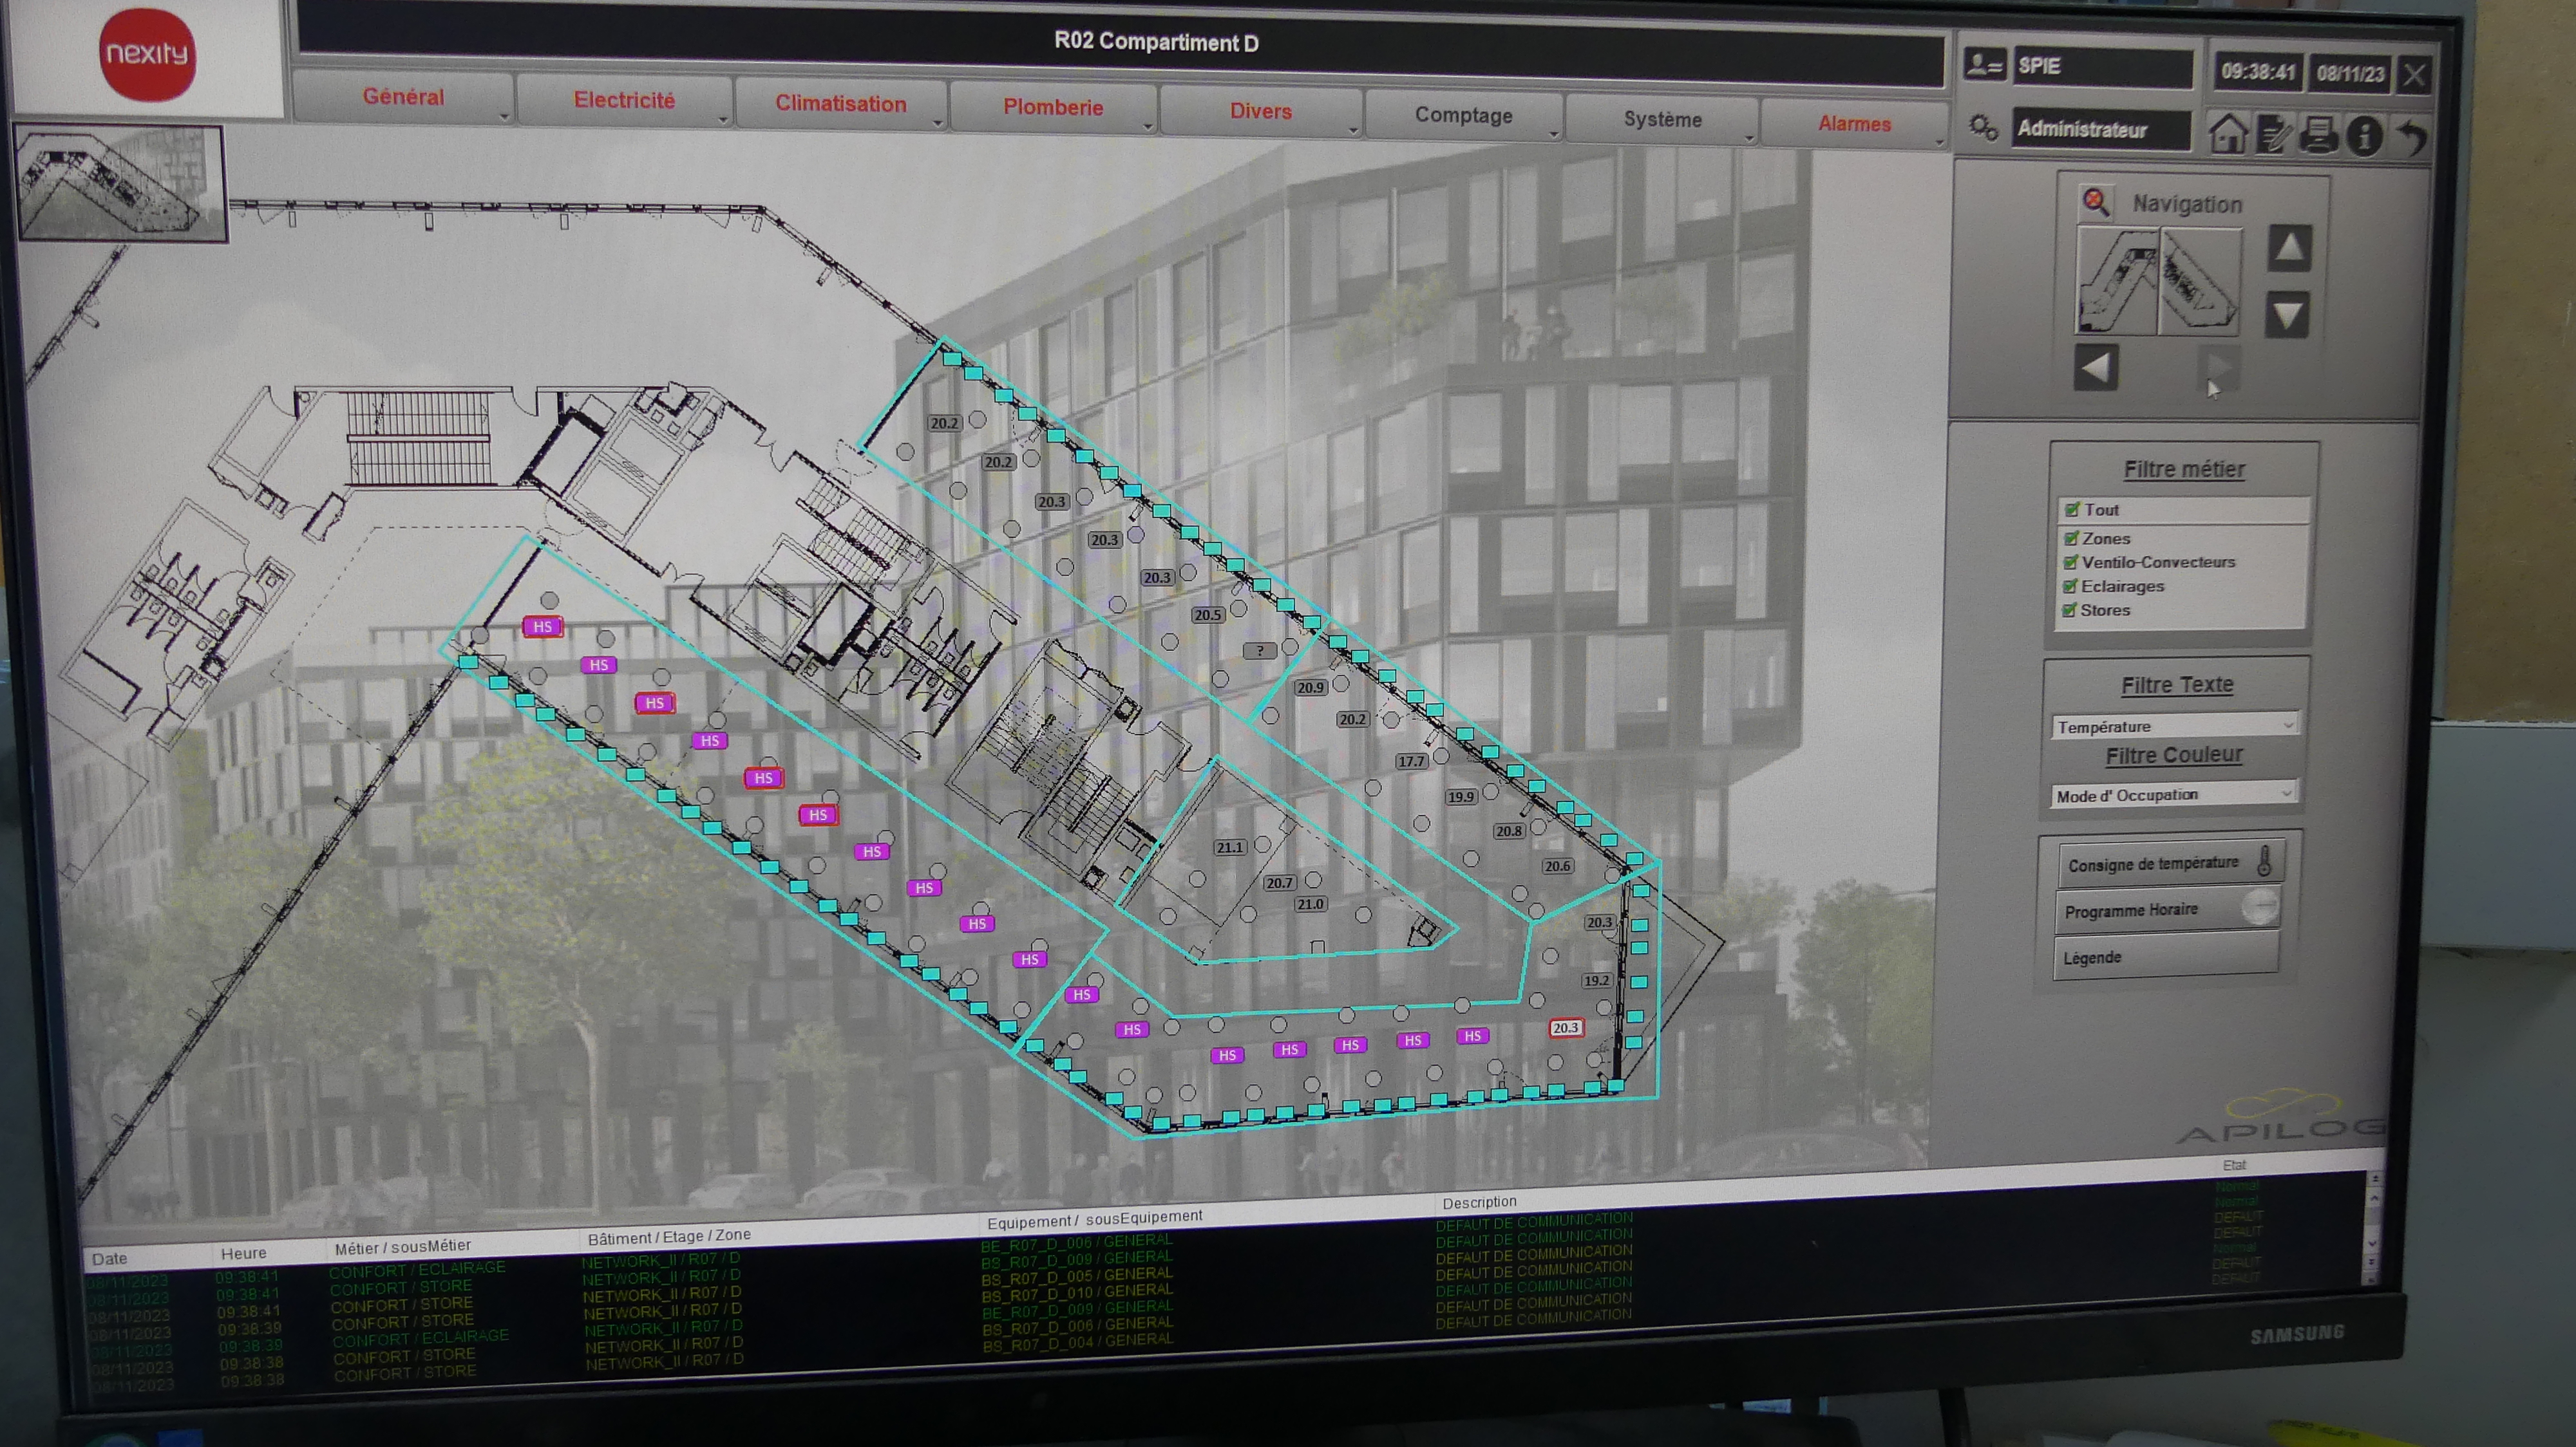This screenshot has width=2576, height=1447.
Task: Click the user account icon beside SPIE
Action: click(1984, 65)
